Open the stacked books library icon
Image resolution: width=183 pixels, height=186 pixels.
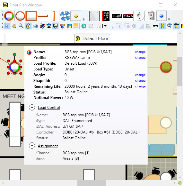point(42,26)
